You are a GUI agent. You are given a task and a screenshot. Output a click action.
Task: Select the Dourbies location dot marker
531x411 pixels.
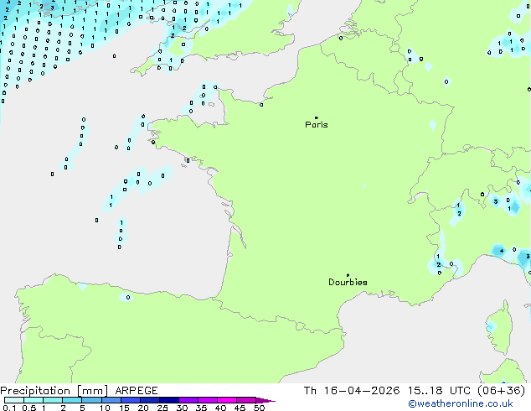tap(348, 275)
